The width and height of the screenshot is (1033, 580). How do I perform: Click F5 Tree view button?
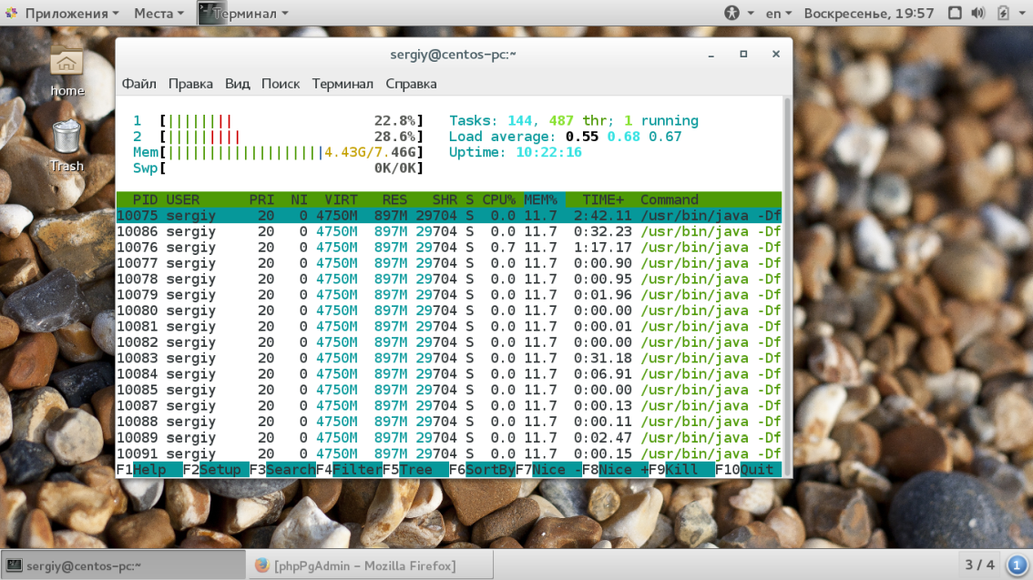point(414,470)
